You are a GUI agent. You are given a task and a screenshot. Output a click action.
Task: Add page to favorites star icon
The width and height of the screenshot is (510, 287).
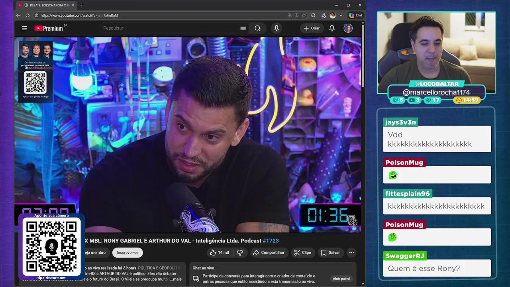304,15
